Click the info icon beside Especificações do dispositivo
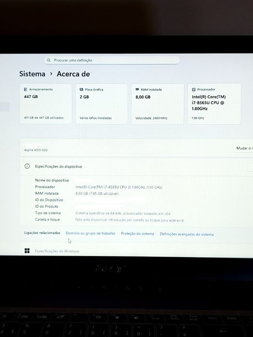Screen dimensions: 253x337 tap(27, 166)
